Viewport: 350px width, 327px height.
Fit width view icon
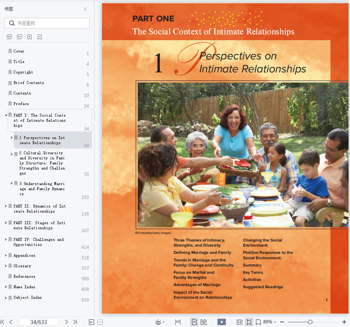tap(258, 322)
